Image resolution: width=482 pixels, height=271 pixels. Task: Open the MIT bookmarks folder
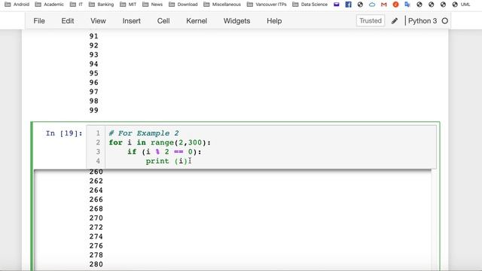click(128, 5)
